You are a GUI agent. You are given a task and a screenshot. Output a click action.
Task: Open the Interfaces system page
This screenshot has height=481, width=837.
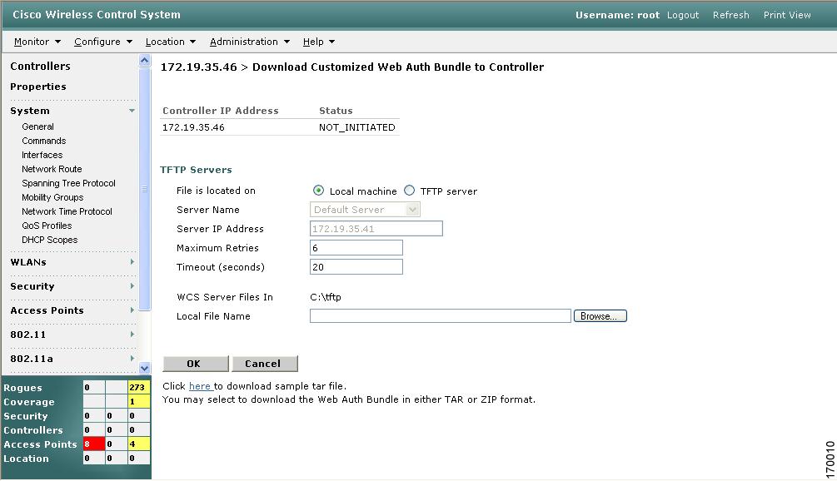tap(42, 155)
